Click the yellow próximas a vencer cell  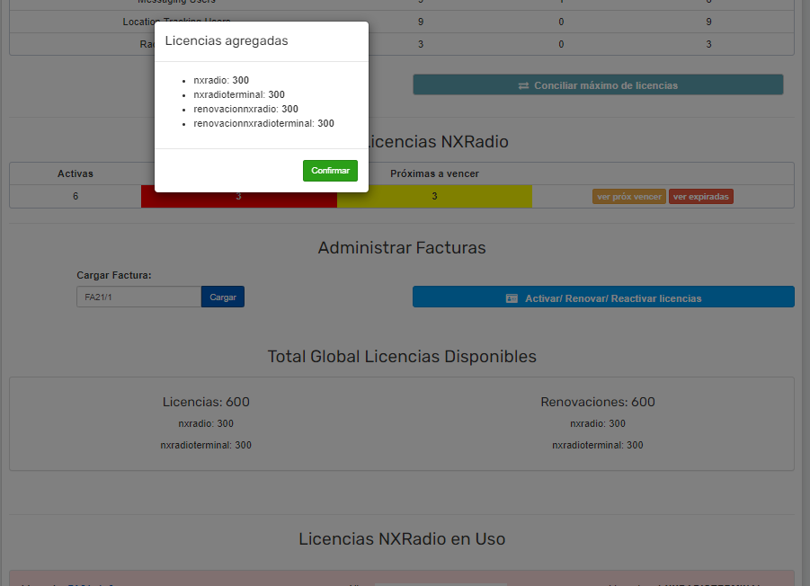[434, 196]
